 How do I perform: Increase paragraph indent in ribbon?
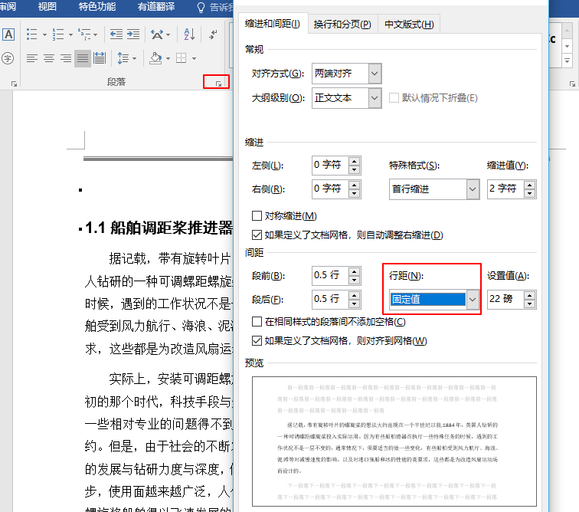(x=133, y=34)
